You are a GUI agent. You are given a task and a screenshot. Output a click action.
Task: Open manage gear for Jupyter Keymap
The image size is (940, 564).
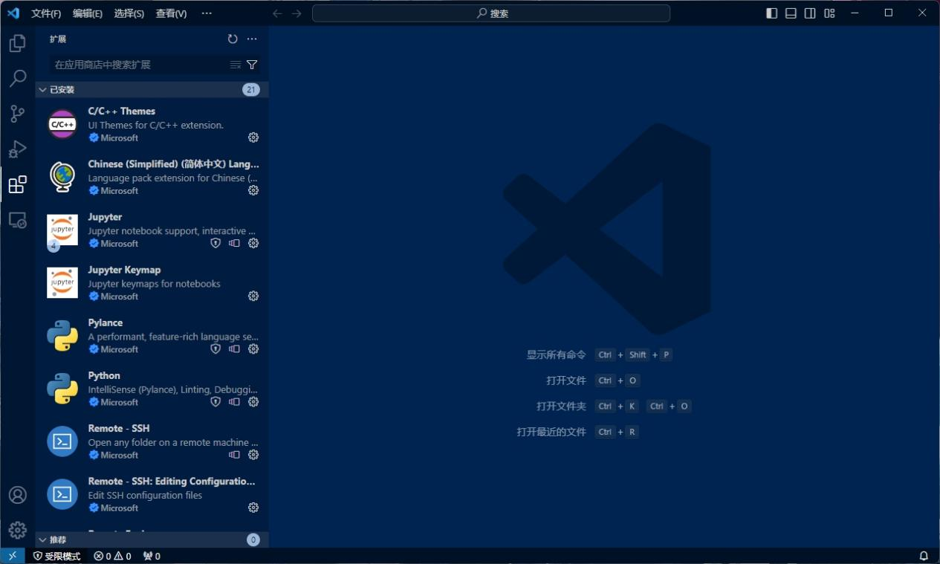(253, 296)
